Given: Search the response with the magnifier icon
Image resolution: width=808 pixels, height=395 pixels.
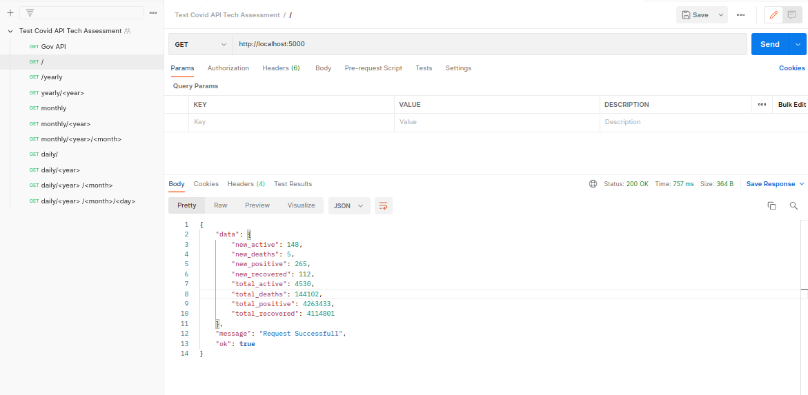Looking at the screenshot, I should 794,205.
